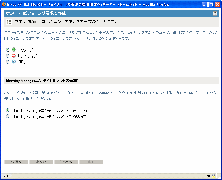
Task: Click the 退職 label text
Action: [x=21, y=62]
